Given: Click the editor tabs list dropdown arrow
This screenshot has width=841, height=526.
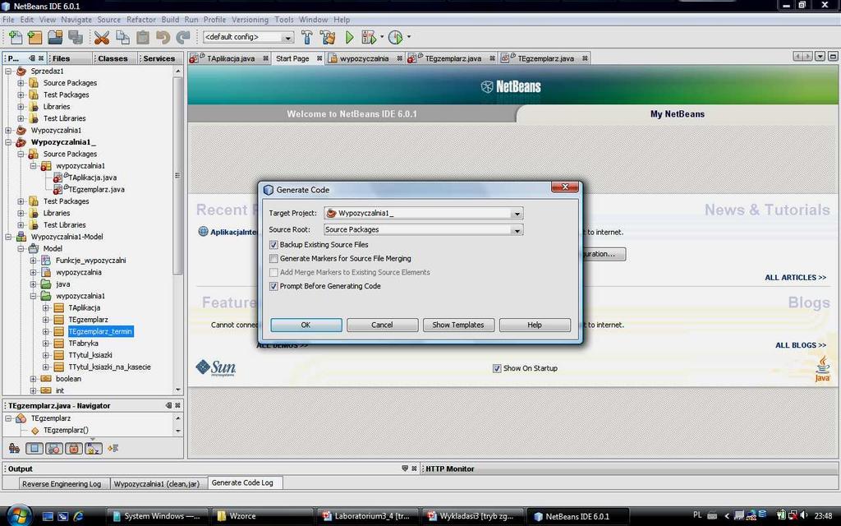Looking at the screenshot, I should [820, 56].
